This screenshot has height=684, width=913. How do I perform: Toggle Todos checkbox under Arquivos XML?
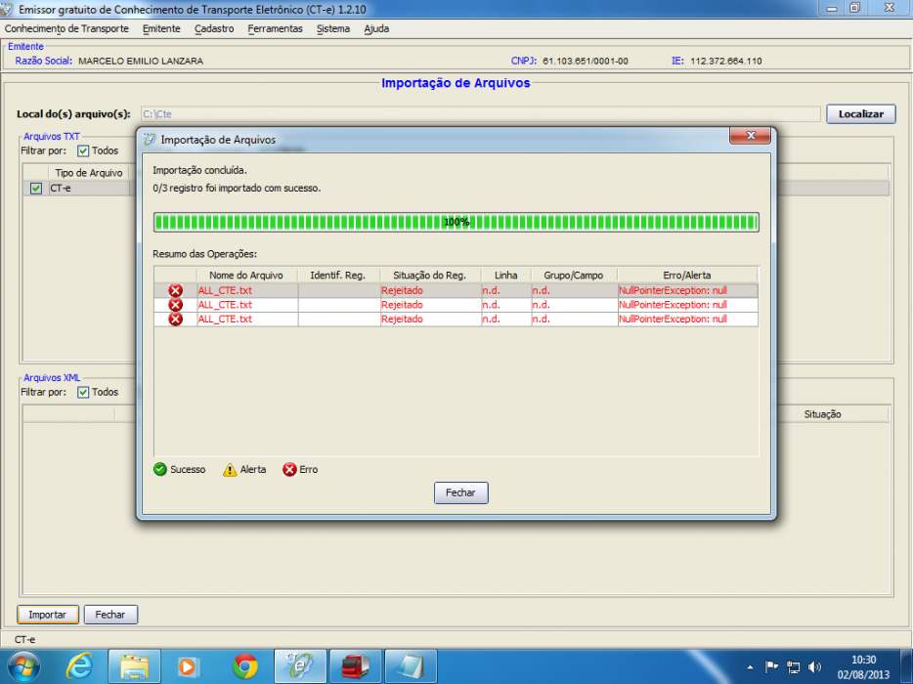coord(83,393)
